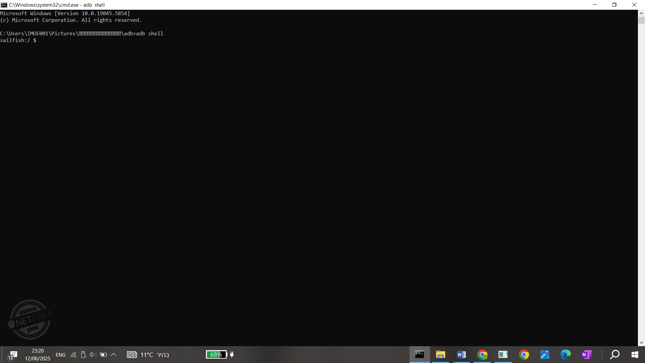Screen dimensions: 645x363
Task: Open the volume speaker tray icon
Action: [x=93, y=355]
